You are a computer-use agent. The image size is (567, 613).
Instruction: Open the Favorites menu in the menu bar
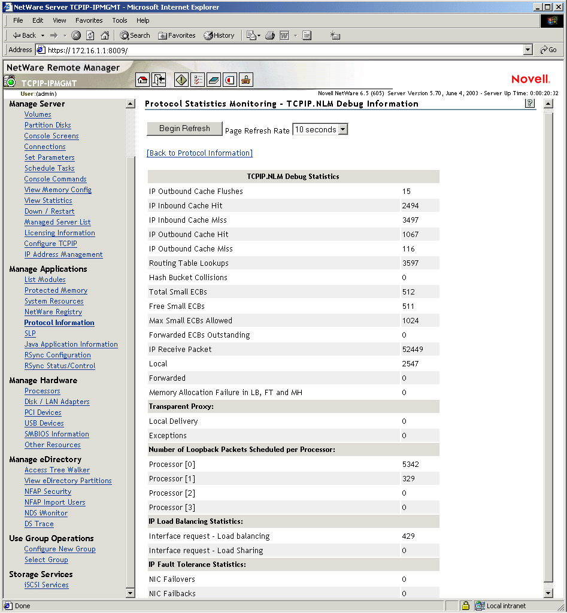pyautogui.click(x=89, y=20)
